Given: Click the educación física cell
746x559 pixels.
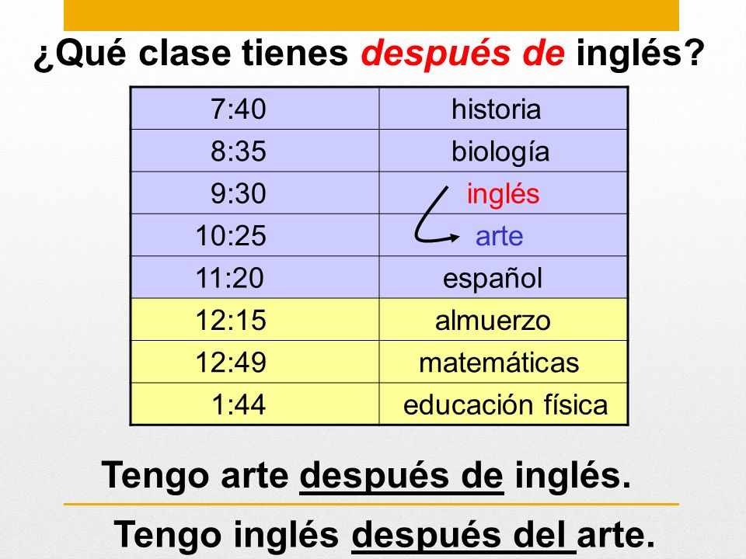Looking at the screenshot, I should [504, 404].
